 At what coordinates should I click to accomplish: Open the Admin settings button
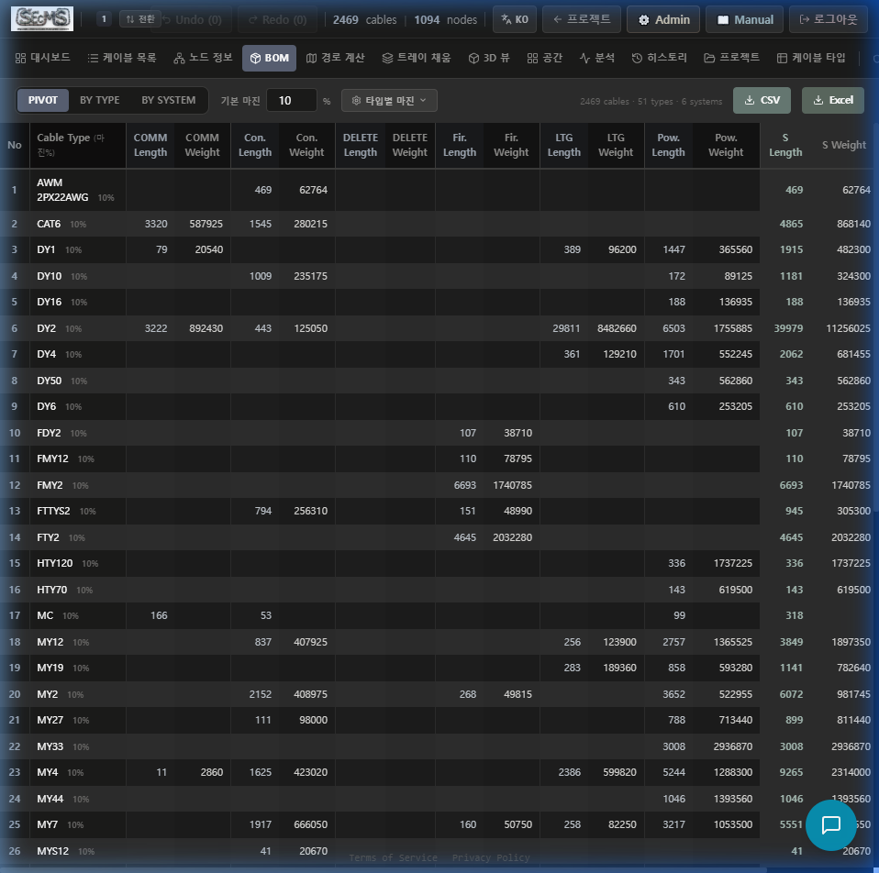[x=663, y=19]
